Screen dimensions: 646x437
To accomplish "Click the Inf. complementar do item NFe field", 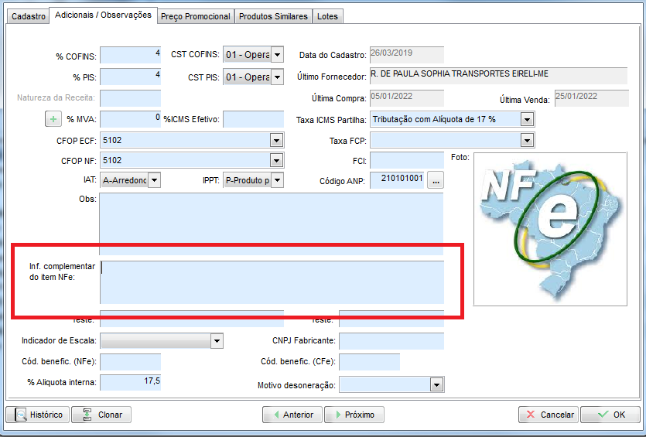I will (x=271, y=282).
